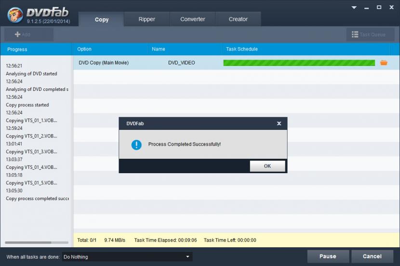Click the blue exclamation info icon
400x266 pixels.
click(136, 145)
